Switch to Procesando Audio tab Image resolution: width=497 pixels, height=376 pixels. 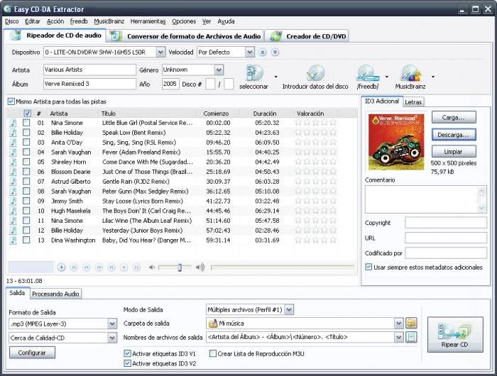click(x=55, y=294)
